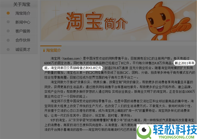Click the text 创造270.8万直接
Image resolution: width=197 pixels, height=139 pixels.
pos(116,68)
